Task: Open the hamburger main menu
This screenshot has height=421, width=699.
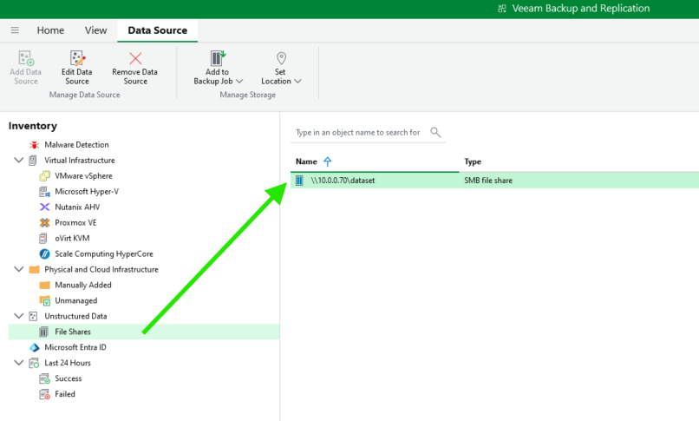Action: click(x=15, y=30)
